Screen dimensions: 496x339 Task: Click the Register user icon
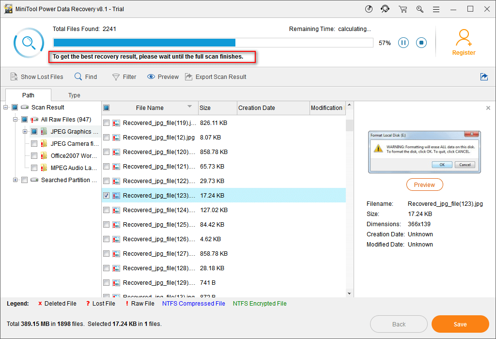point(464,38)
